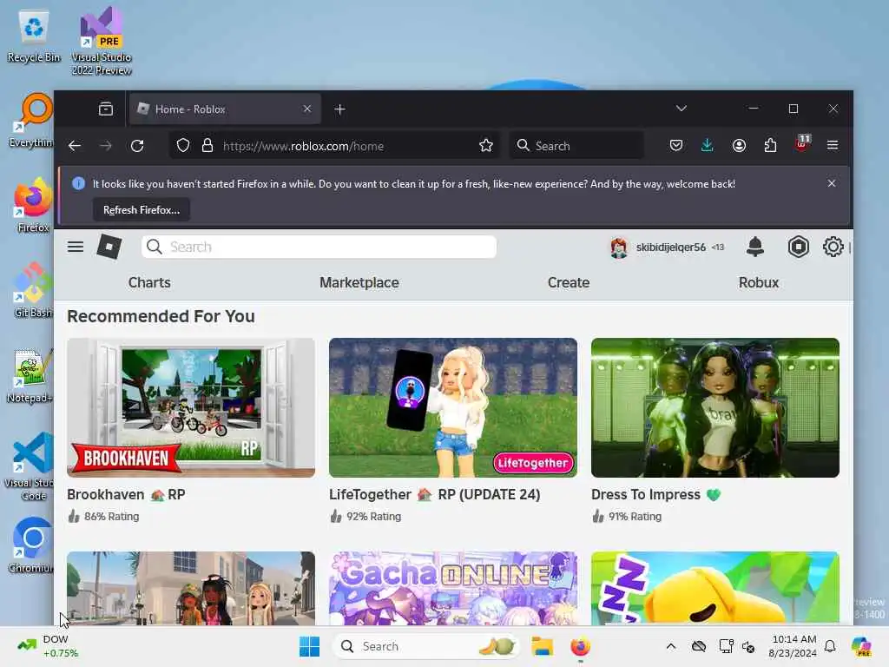Launch Chromium from the desktop

click(x=32, y=545)
